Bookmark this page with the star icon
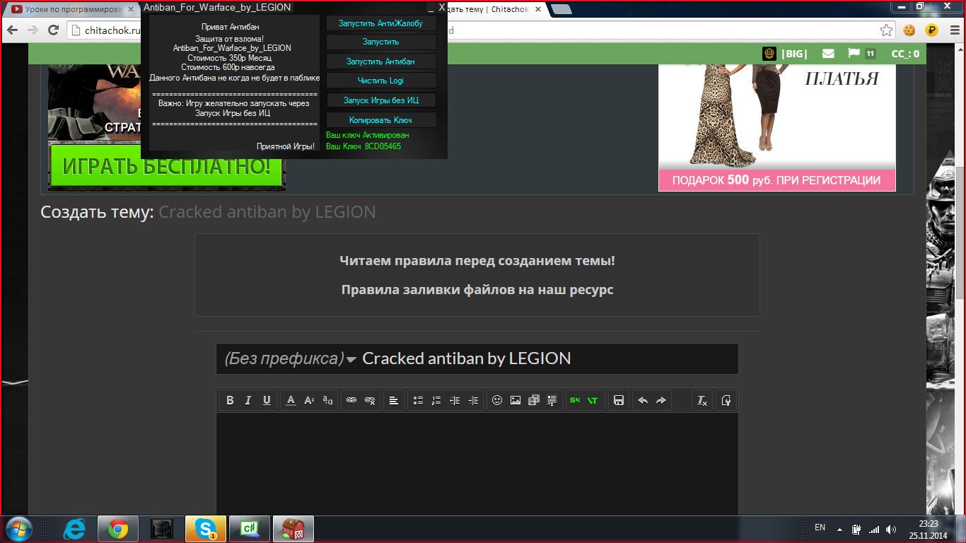Image resolution: width=966 pixels, height=543 pixels. [886, 30]
